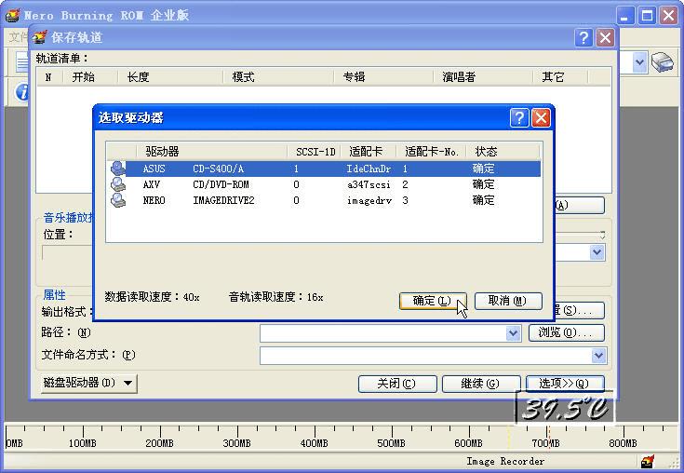Minimize the Nero Burning ROM window
Viewport: 684px width, 473px height.
pyautogui.click(x=625, y=16)
